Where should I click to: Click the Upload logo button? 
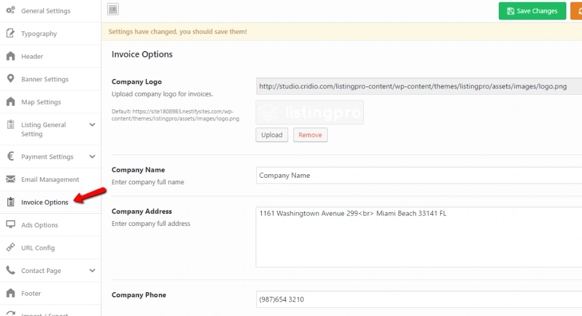(x=272, y=135)
